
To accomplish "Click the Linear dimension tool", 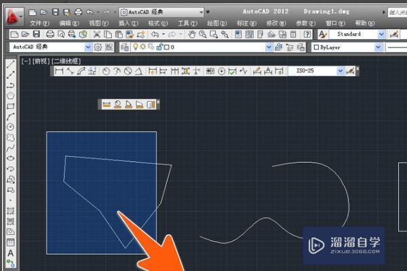I will [59, 70].
